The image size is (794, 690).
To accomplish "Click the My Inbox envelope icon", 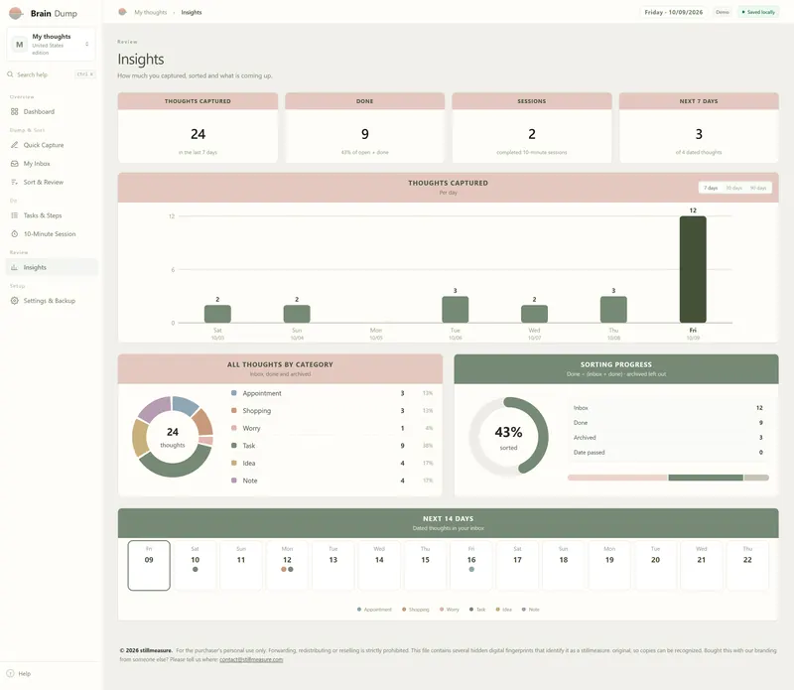I will (x=14, y=164).
